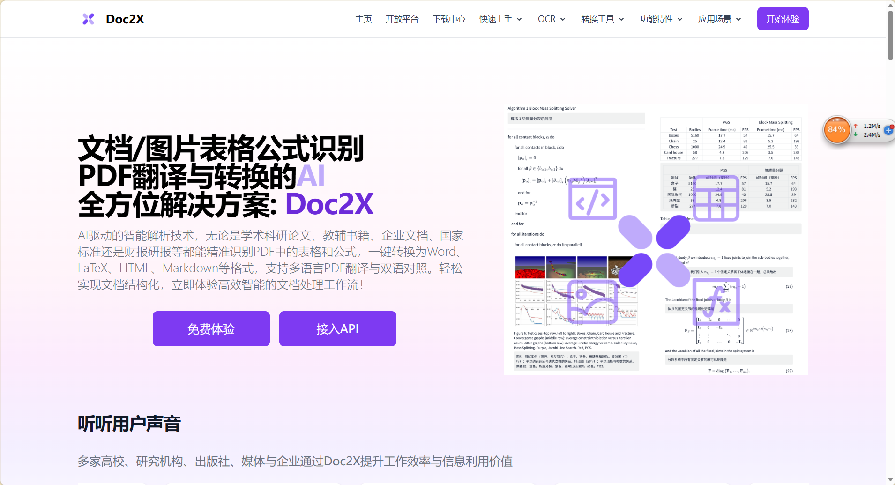The width and height of the screenshot is (895, 485).
Task: Open the 转换工具 dropdown
Action: (x=603, y=19)
